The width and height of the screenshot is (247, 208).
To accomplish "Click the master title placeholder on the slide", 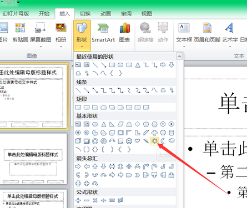I will tap(216, 104).
